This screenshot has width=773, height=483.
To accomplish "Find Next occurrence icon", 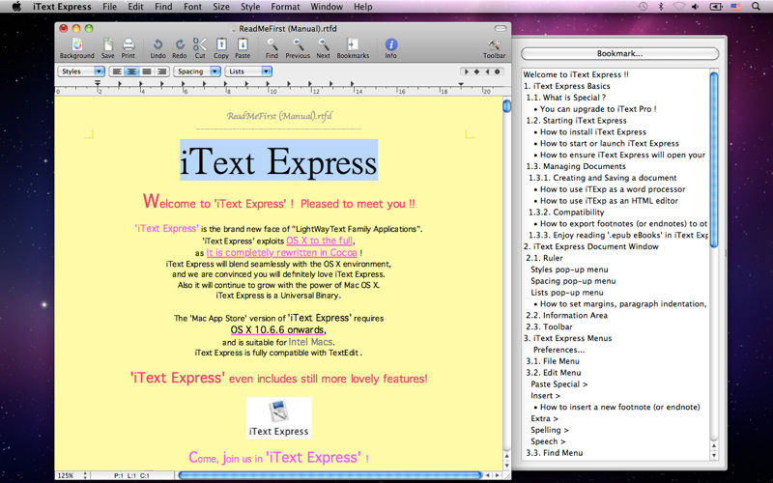I will (324, 48).
